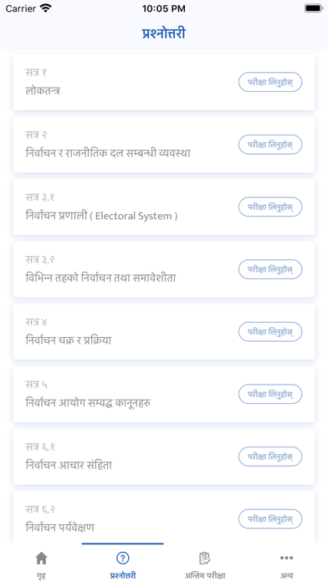The height and width of the screenshot is (582, 328).
Task: Tap the home icon in the bottom bar
Action: [x=41, y=558]
